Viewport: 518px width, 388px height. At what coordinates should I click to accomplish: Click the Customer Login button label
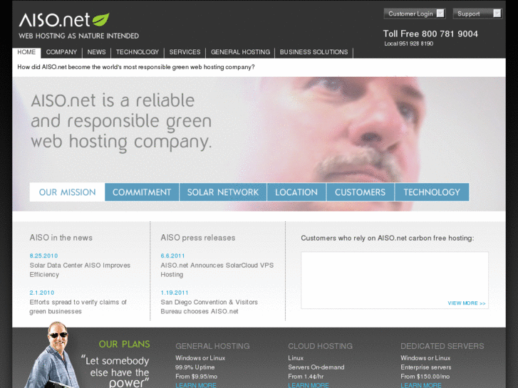(410, 14)
